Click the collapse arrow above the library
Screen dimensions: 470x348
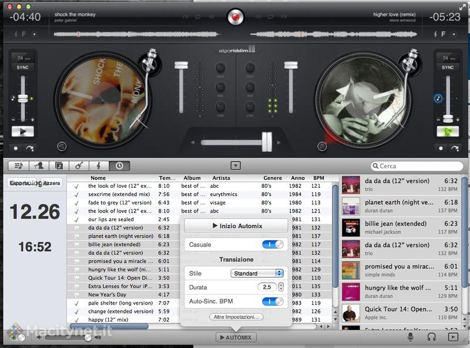236,165
